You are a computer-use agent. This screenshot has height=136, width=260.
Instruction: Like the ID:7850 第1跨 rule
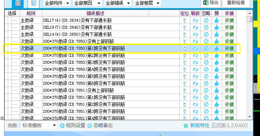pyautogui.click(x=216, y=48)
